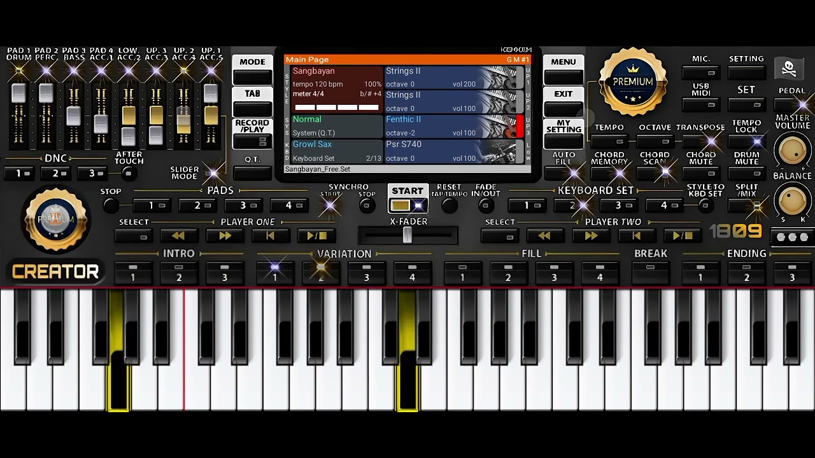Turn the Master Volume knob
Image resolution: width=815 pixels, height=458 pixels.
(792, 150)
